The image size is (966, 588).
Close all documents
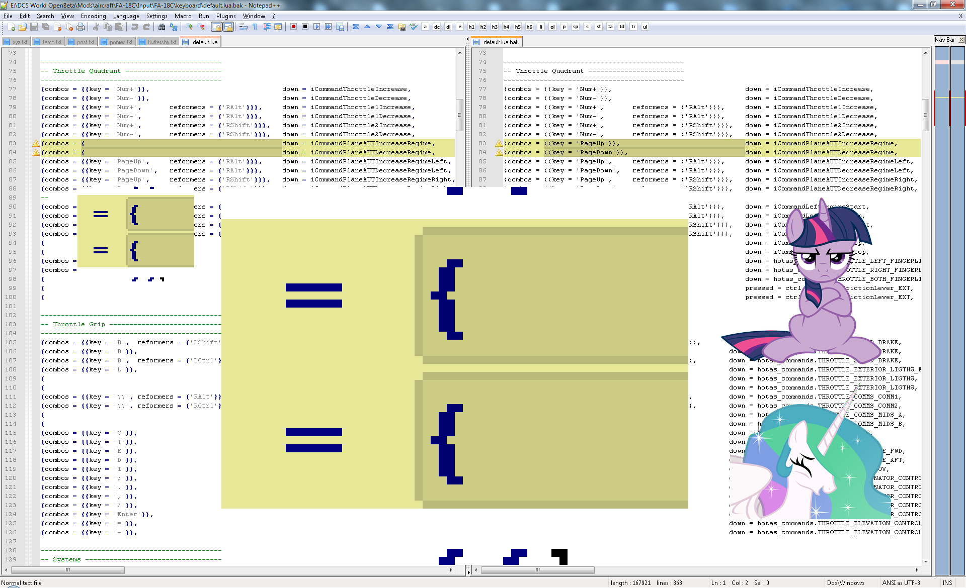tap(69, 27)
